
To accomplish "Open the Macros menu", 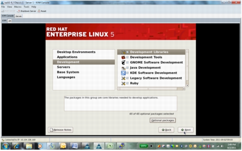I will click(18, 7).
